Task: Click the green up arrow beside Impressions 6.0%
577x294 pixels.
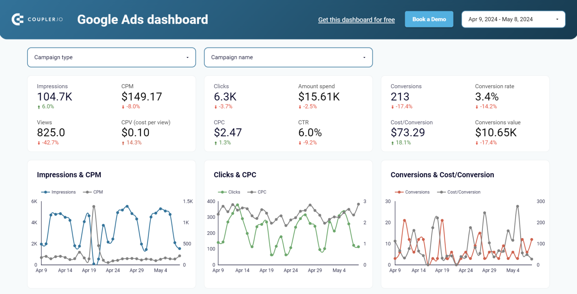Action: click(38, 107)
